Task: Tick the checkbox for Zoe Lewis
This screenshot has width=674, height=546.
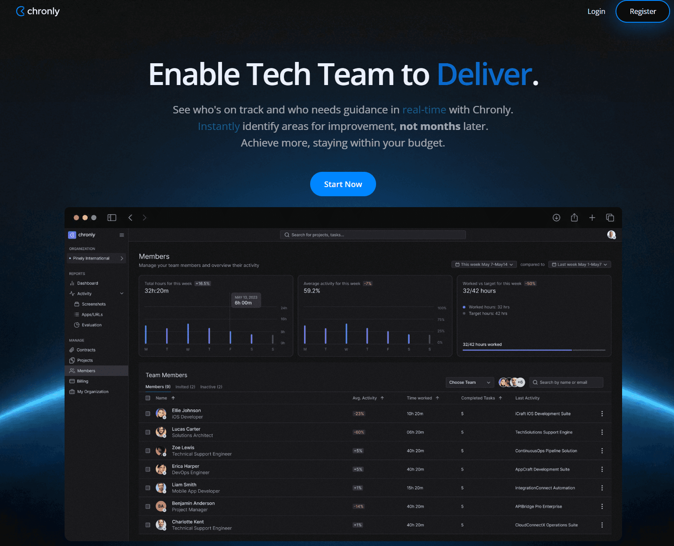Action: pyautogui.click(x=148, y=451)
